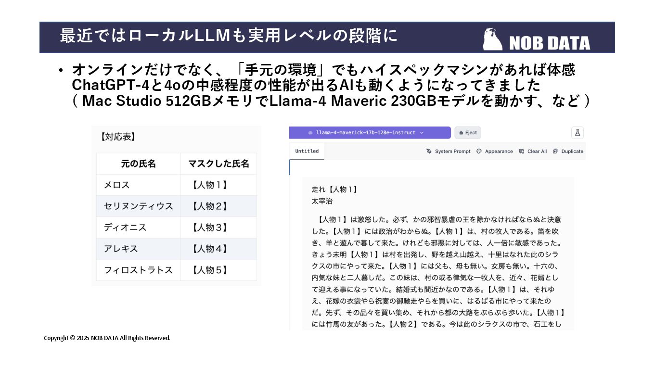Select the table cell ディオニス

pos(139,228)
